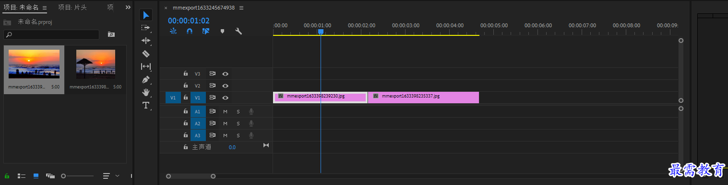Toggle sync lock on A2

click(212, 123)
